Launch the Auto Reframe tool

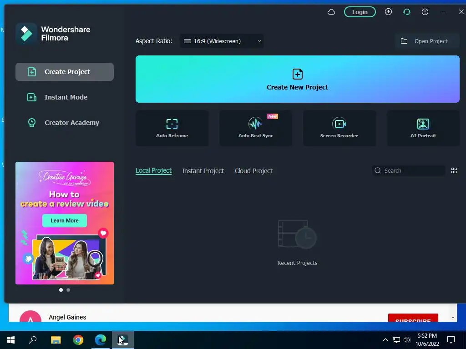point(172,128)
